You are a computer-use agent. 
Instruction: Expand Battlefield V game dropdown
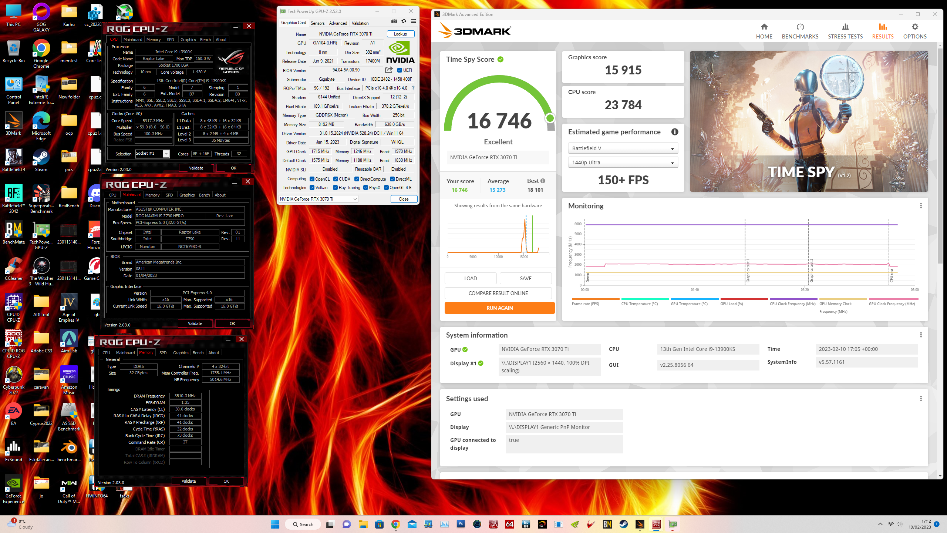623,148
